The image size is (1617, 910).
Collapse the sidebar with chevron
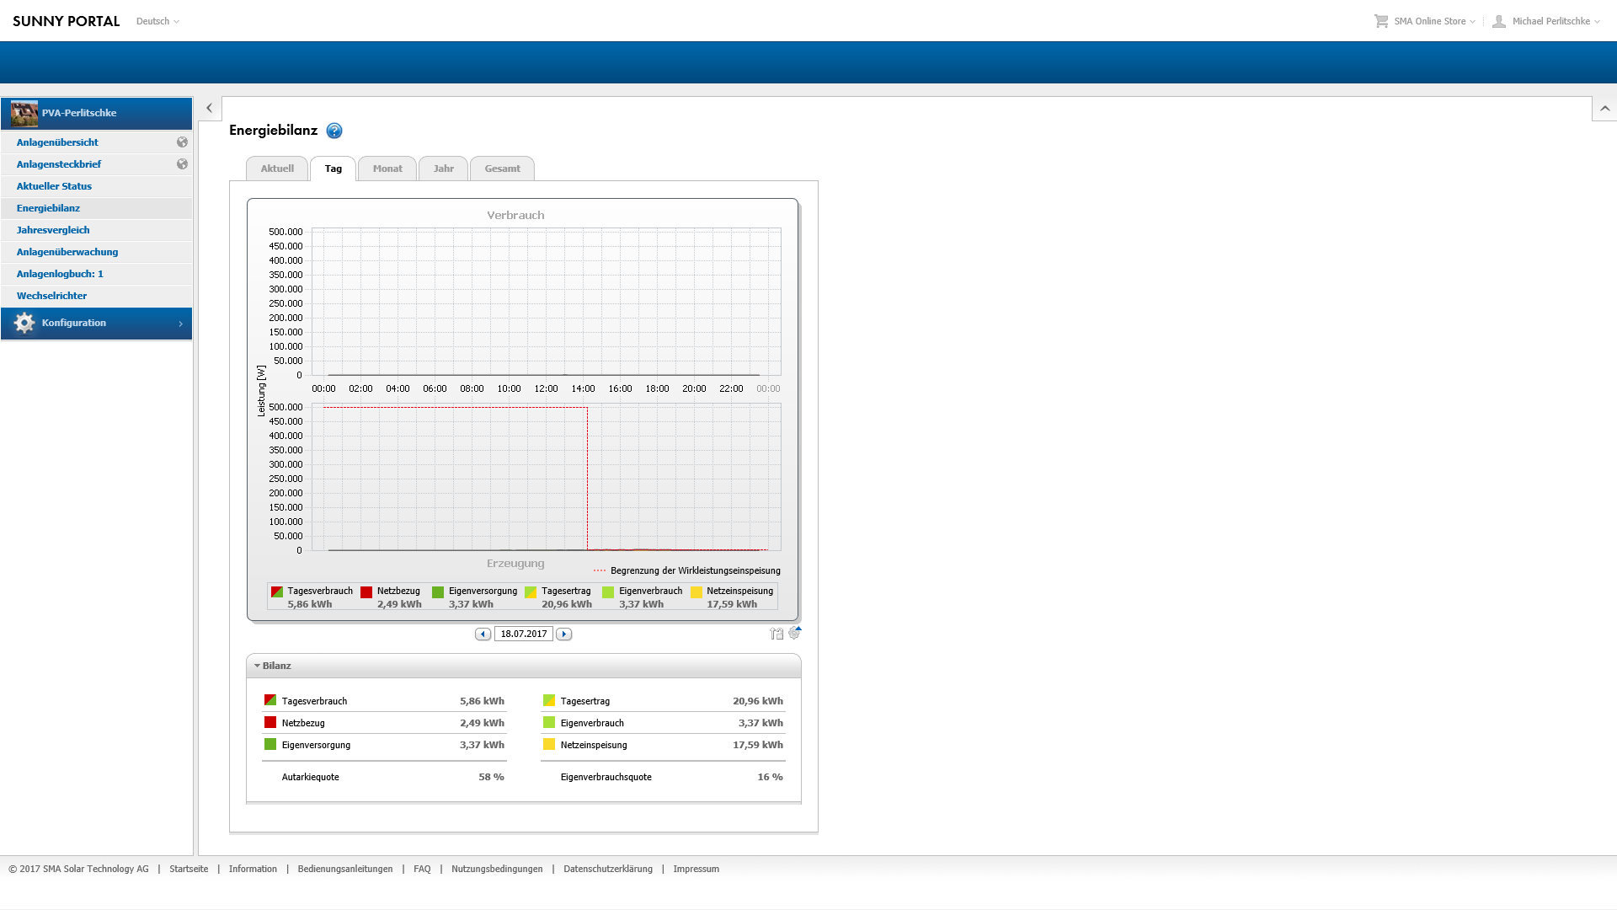209,108
